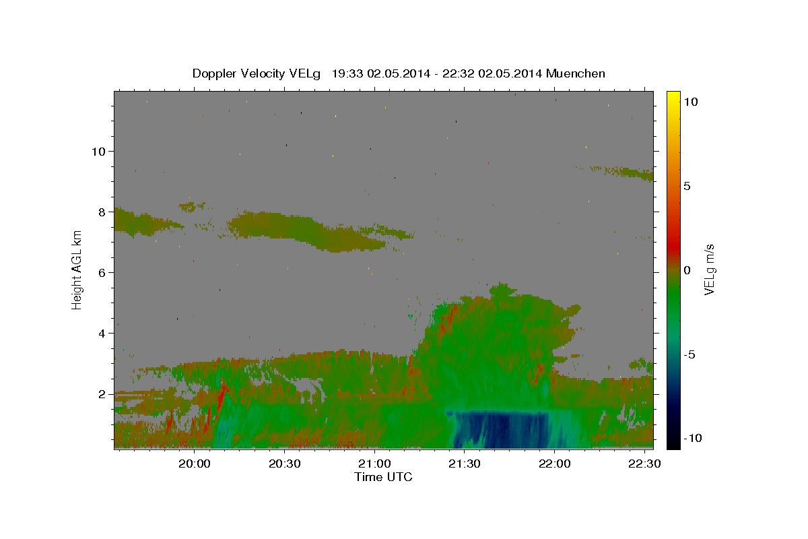Viewport: 808px width, 539px height.
Task: Click the 22:00 time axis tick label
Action: tap(554, 464)
